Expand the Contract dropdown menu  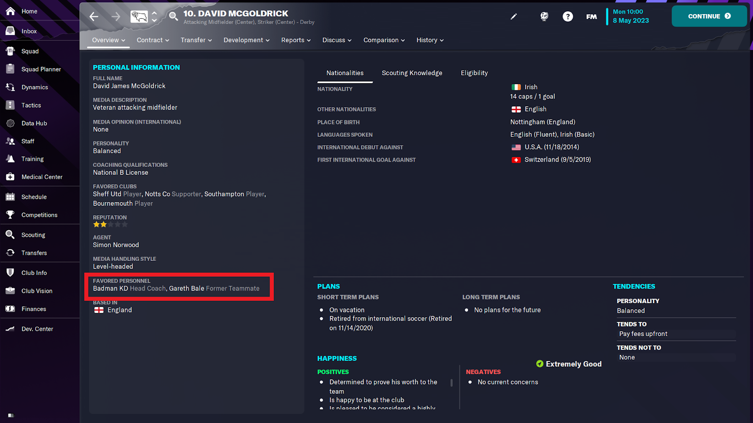(153, 40)
